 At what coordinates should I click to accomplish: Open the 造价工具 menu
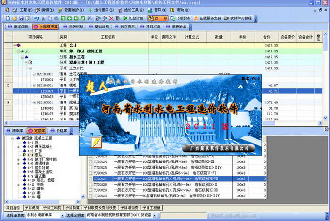click(x=131, y=10)
